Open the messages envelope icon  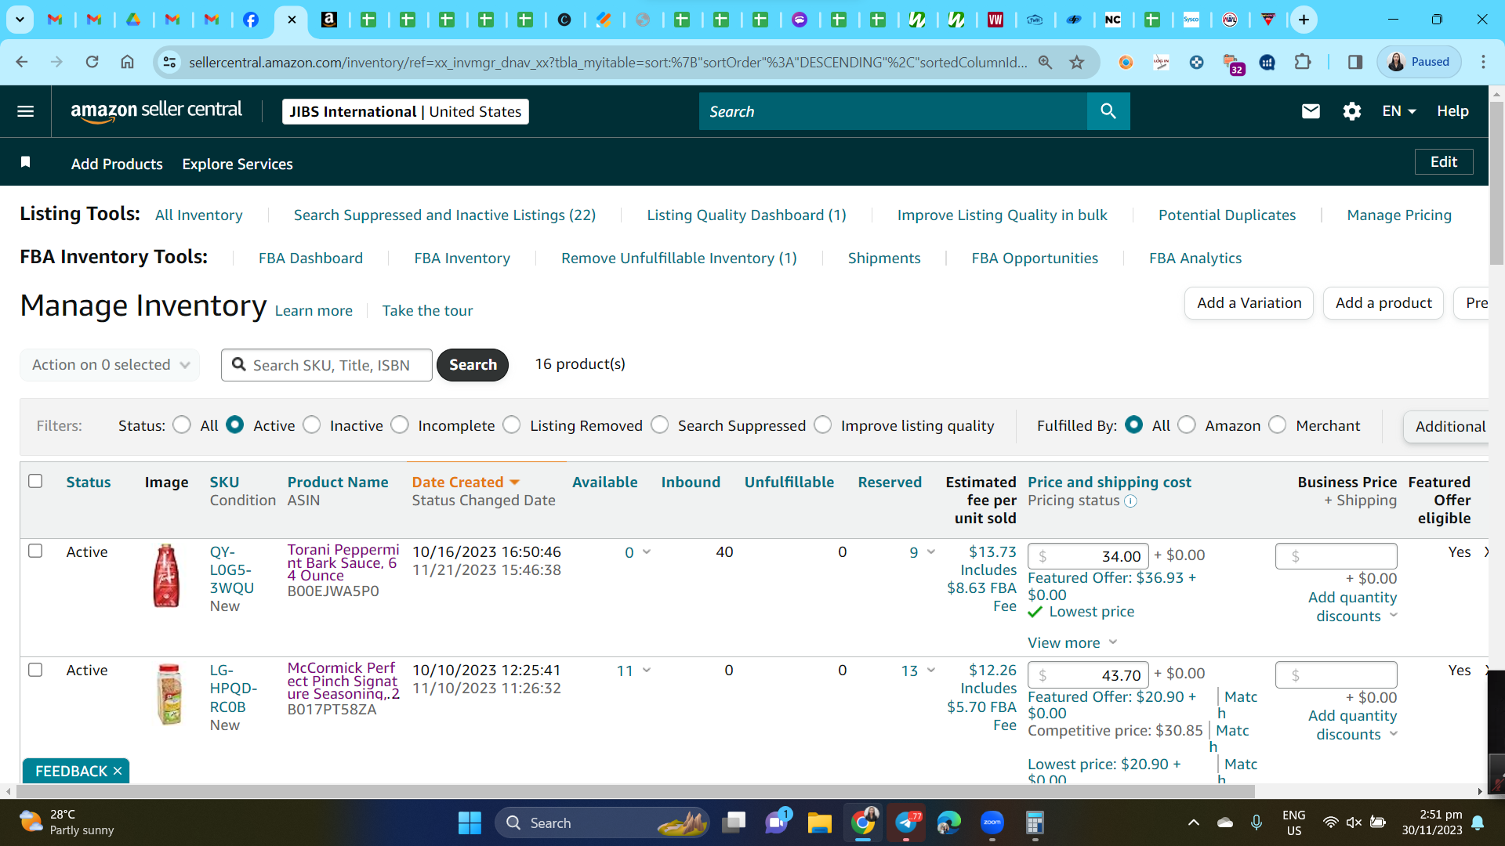(1311, 111)
